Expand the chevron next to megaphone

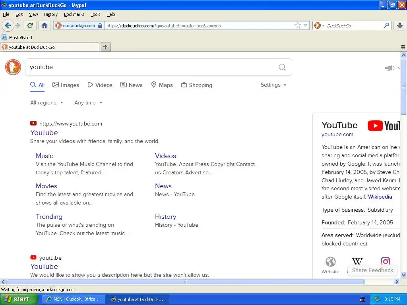(x=399, y=68)
